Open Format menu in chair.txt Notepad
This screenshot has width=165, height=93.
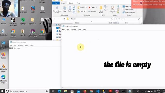(x=73, y=29)
